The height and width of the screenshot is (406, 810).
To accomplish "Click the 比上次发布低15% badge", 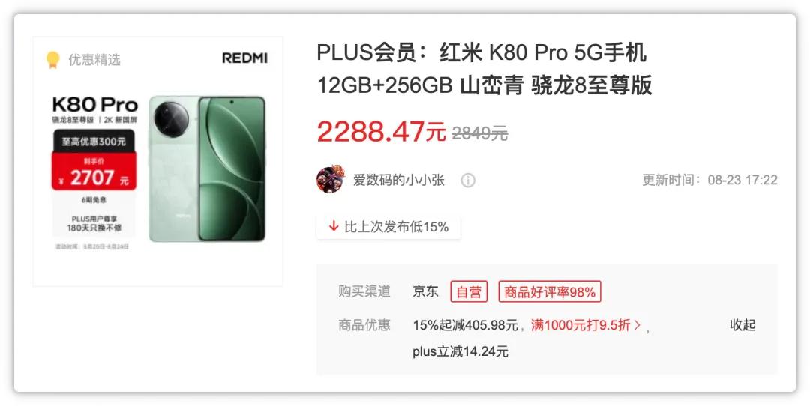I will coord(388,226).
